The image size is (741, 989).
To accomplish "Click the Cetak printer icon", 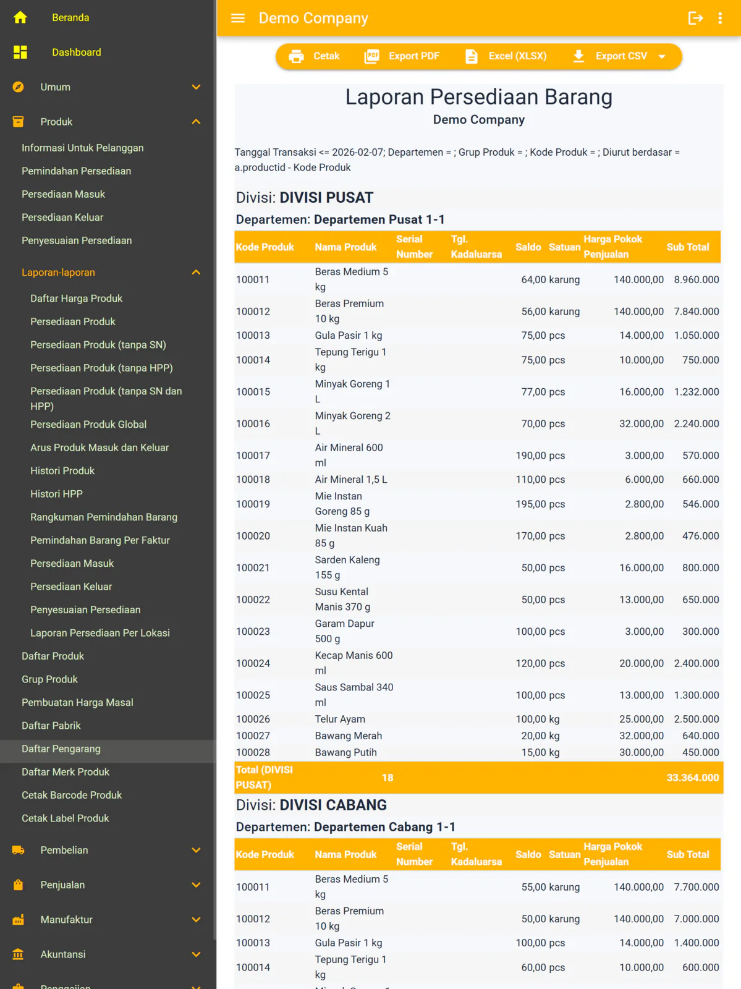I will coord(297,56).
